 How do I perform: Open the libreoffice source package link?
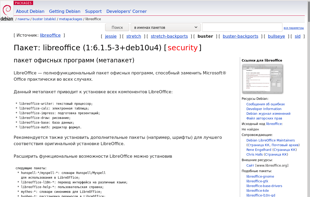[x=50, y=35]
